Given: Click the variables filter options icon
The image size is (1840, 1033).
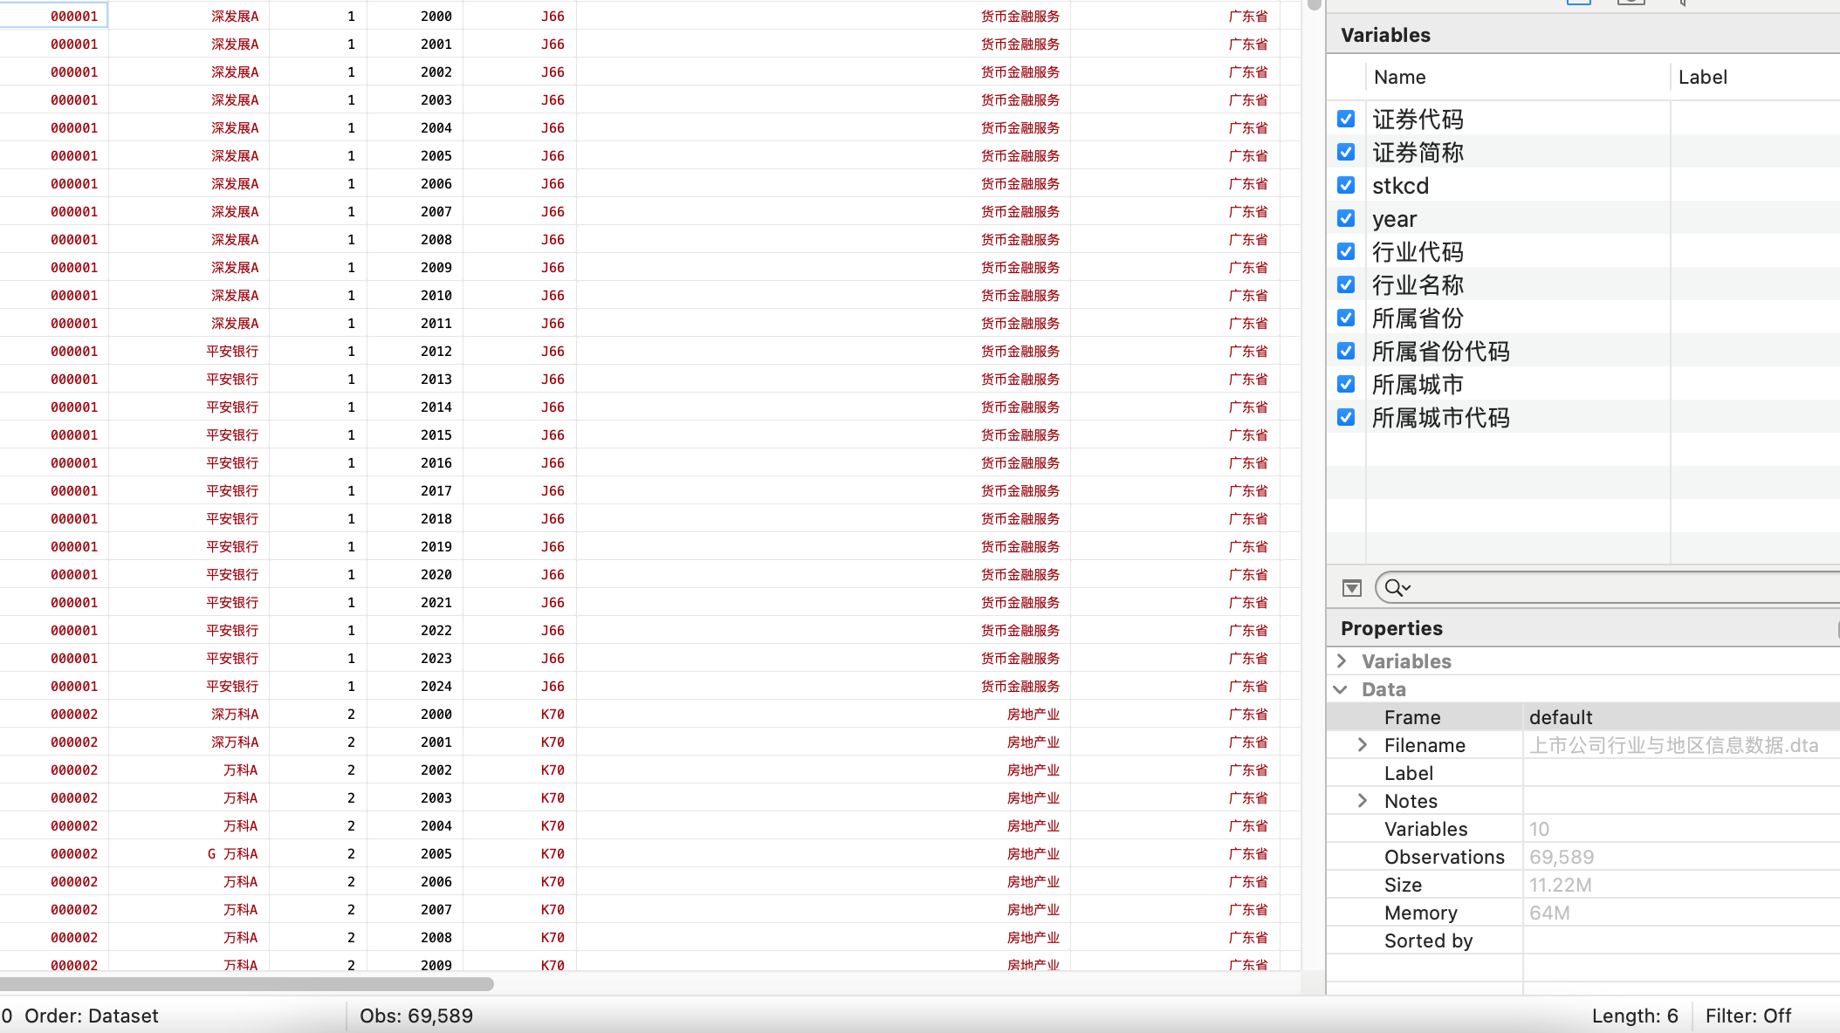Looking at the screenshot, I should point(1351,588).
